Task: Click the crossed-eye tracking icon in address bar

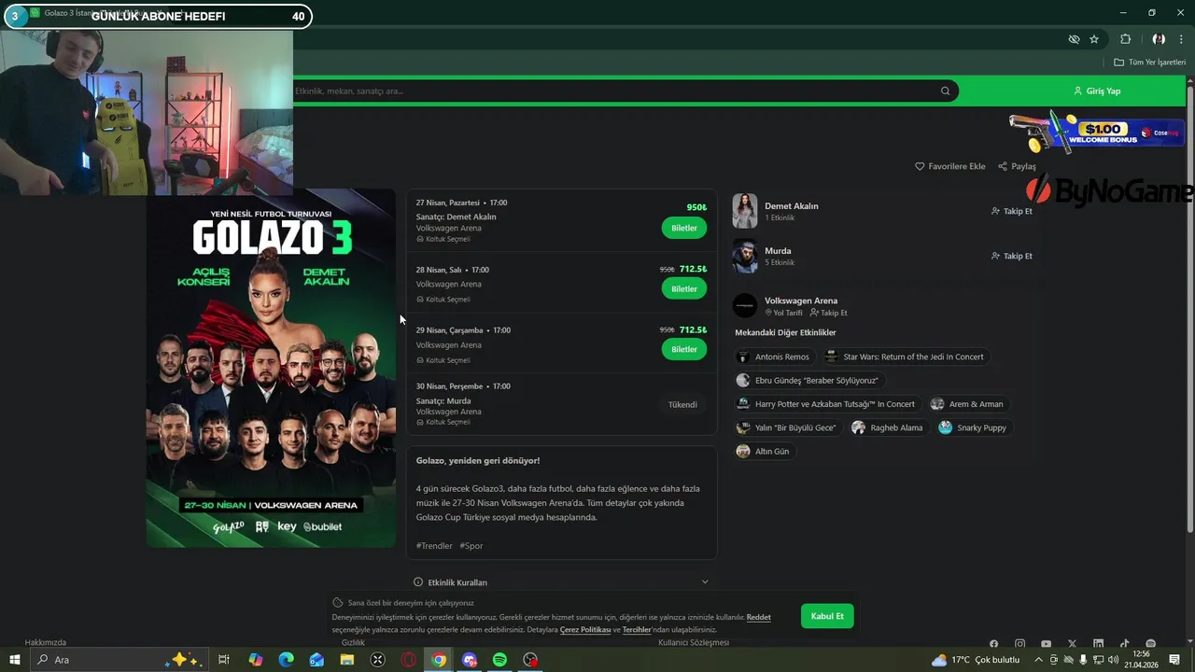Action: pos(1074,39)
